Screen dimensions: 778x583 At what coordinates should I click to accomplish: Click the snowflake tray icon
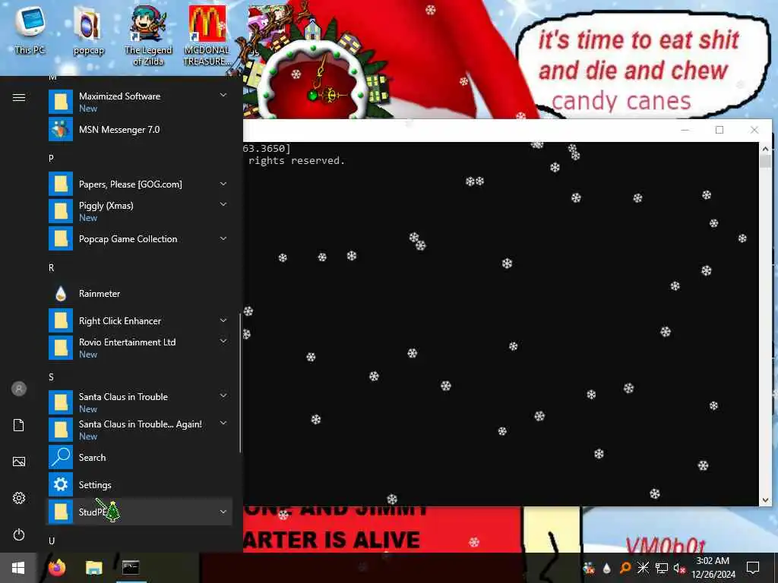pos(643,568)
